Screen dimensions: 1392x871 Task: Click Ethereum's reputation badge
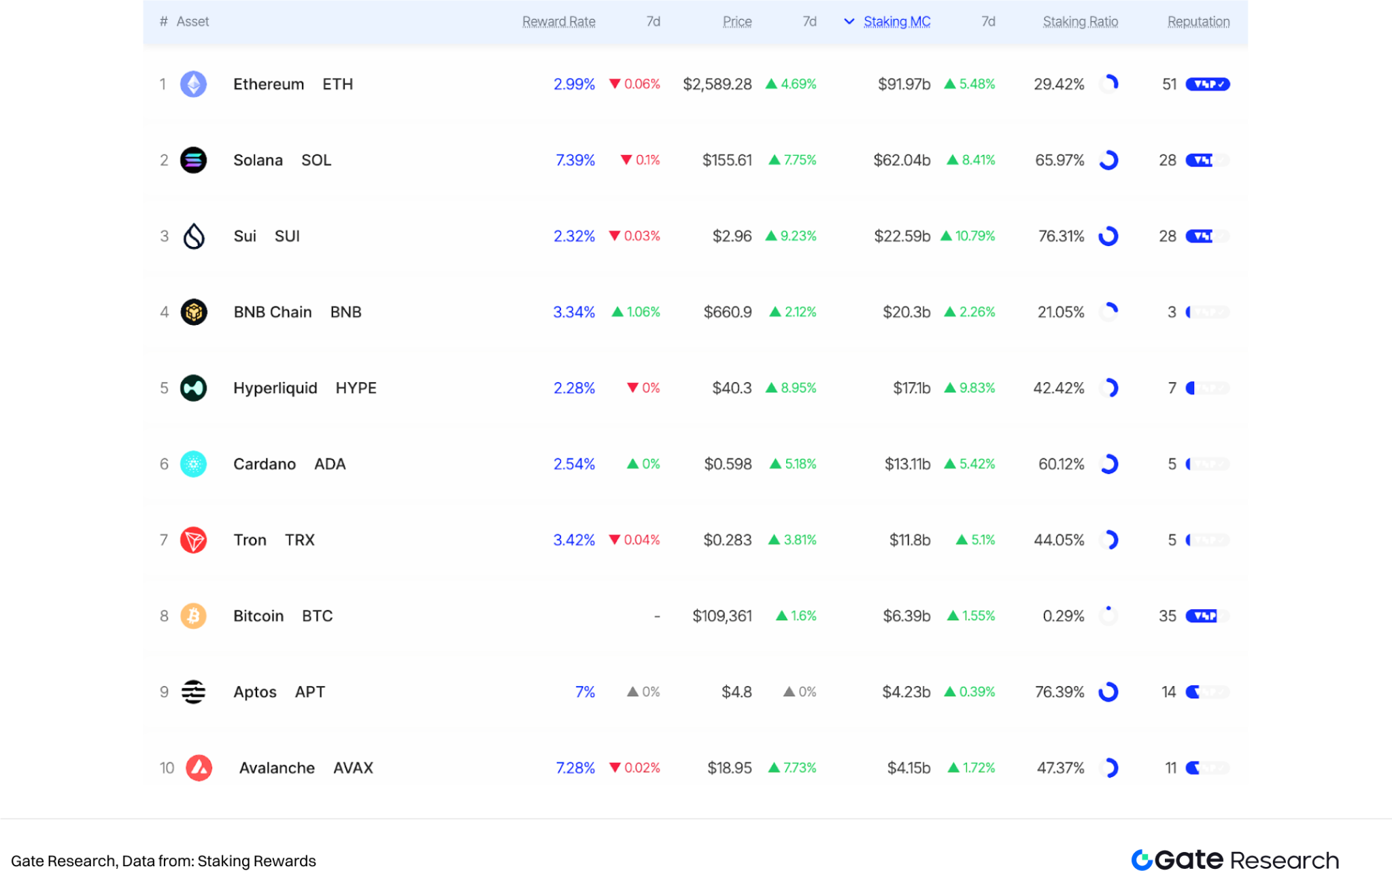(1208, 84)
